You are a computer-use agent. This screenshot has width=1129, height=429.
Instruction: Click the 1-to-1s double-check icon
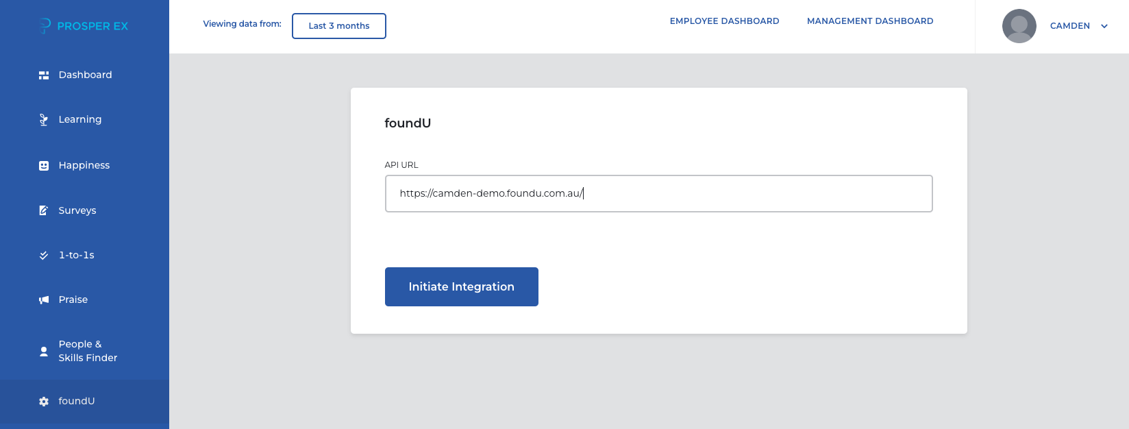pyautogui.click(x=44, y=255)
